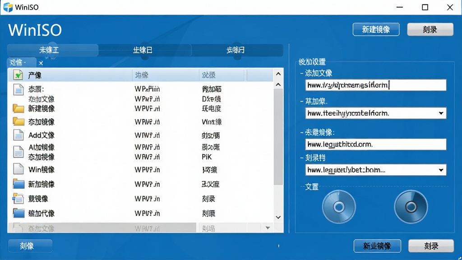Click the 刻像 button under the file list
462x260 pixels.
pyautogui.click(x=30, y=246)
